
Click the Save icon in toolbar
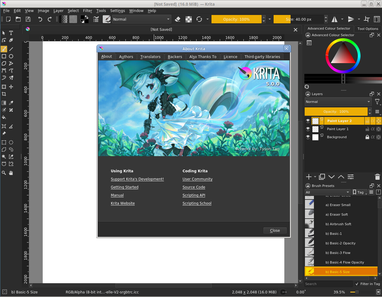pos(28,19)
